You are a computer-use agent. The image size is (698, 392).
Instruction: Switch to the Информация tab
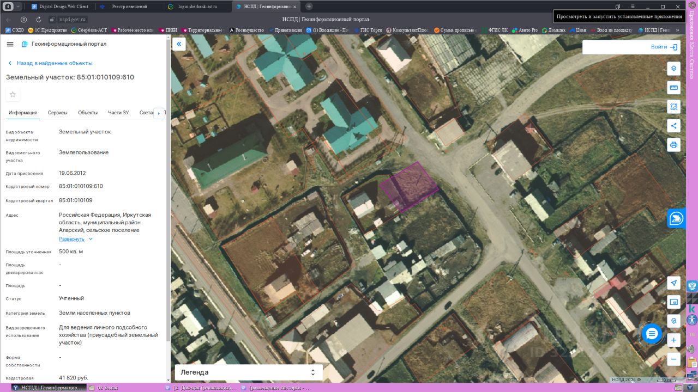[23, 113]
